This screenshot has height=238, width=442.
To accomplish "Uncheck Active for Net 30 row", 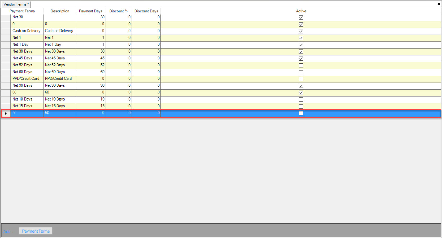I will point(301,17).
